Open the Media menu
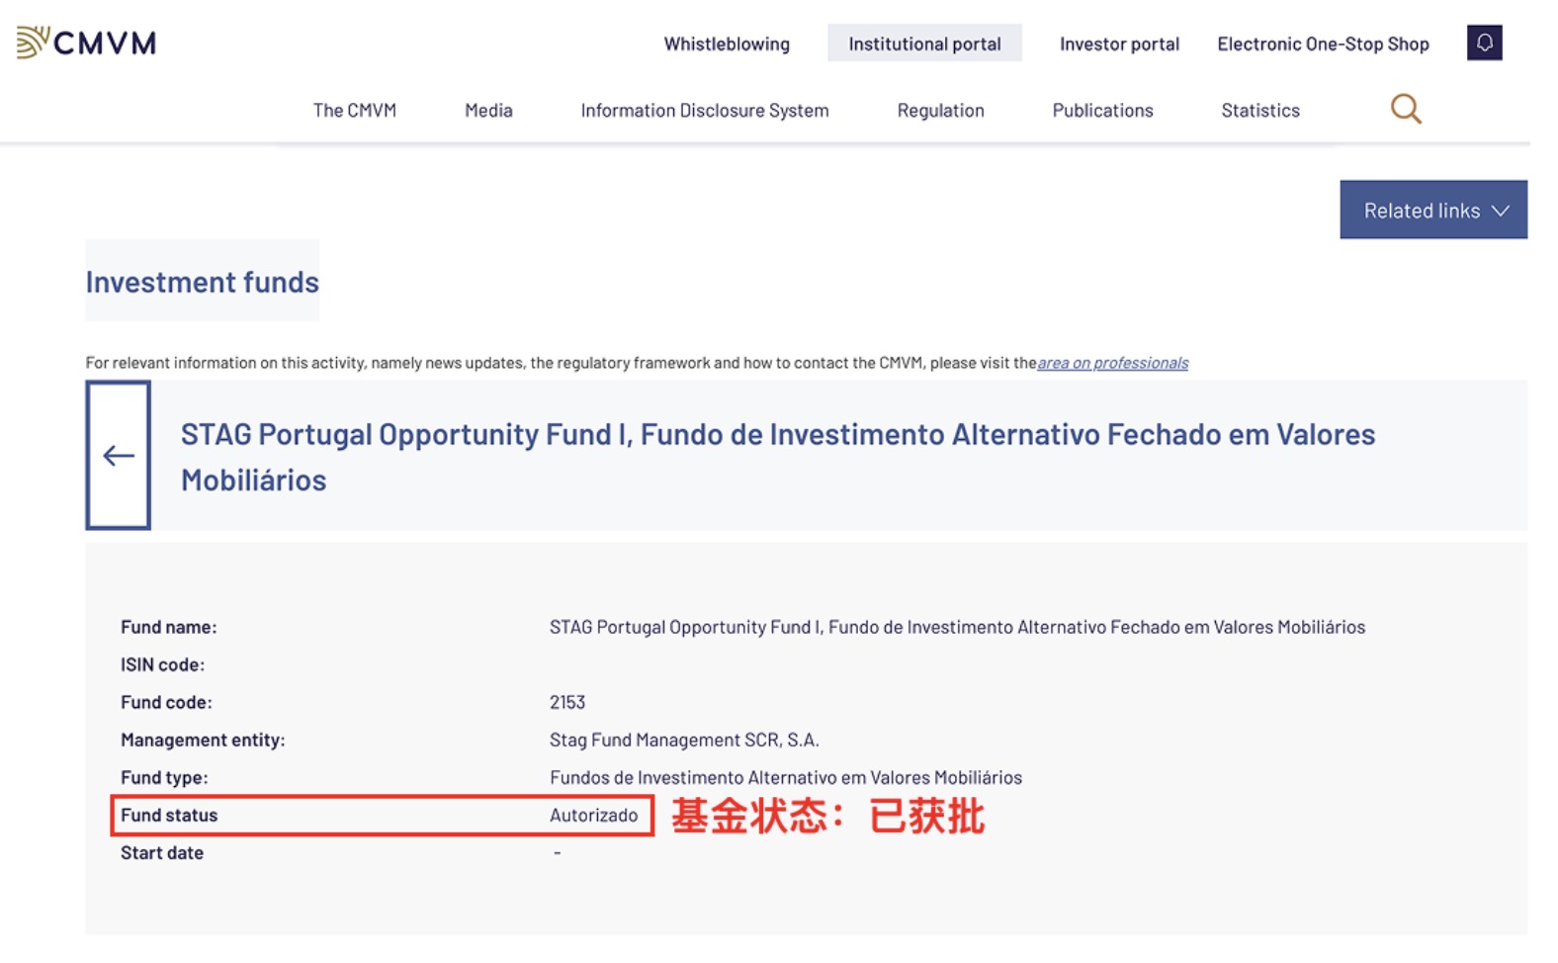 (488, 110)
